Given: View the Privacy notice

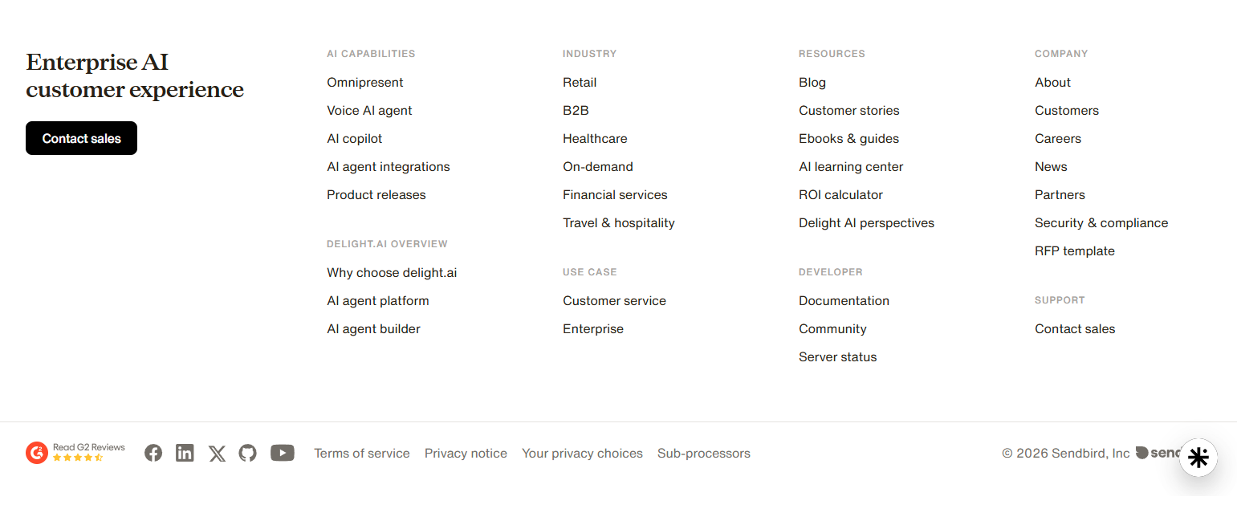Looking at the screenshot, I should 466,453.
